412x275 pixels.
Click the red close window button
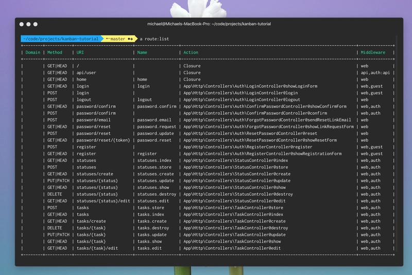point(22,24)
